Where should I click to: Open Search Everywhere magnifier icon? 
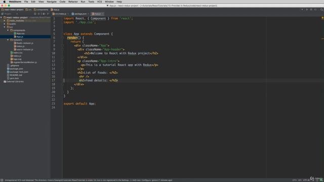321,10
